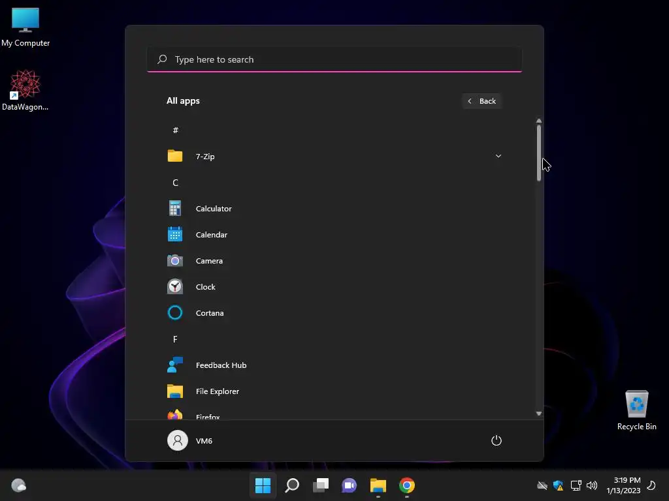The height and width of the screenshot is (501, 669).
Task: Focus the Type here to search field
Action: (334, 59)
